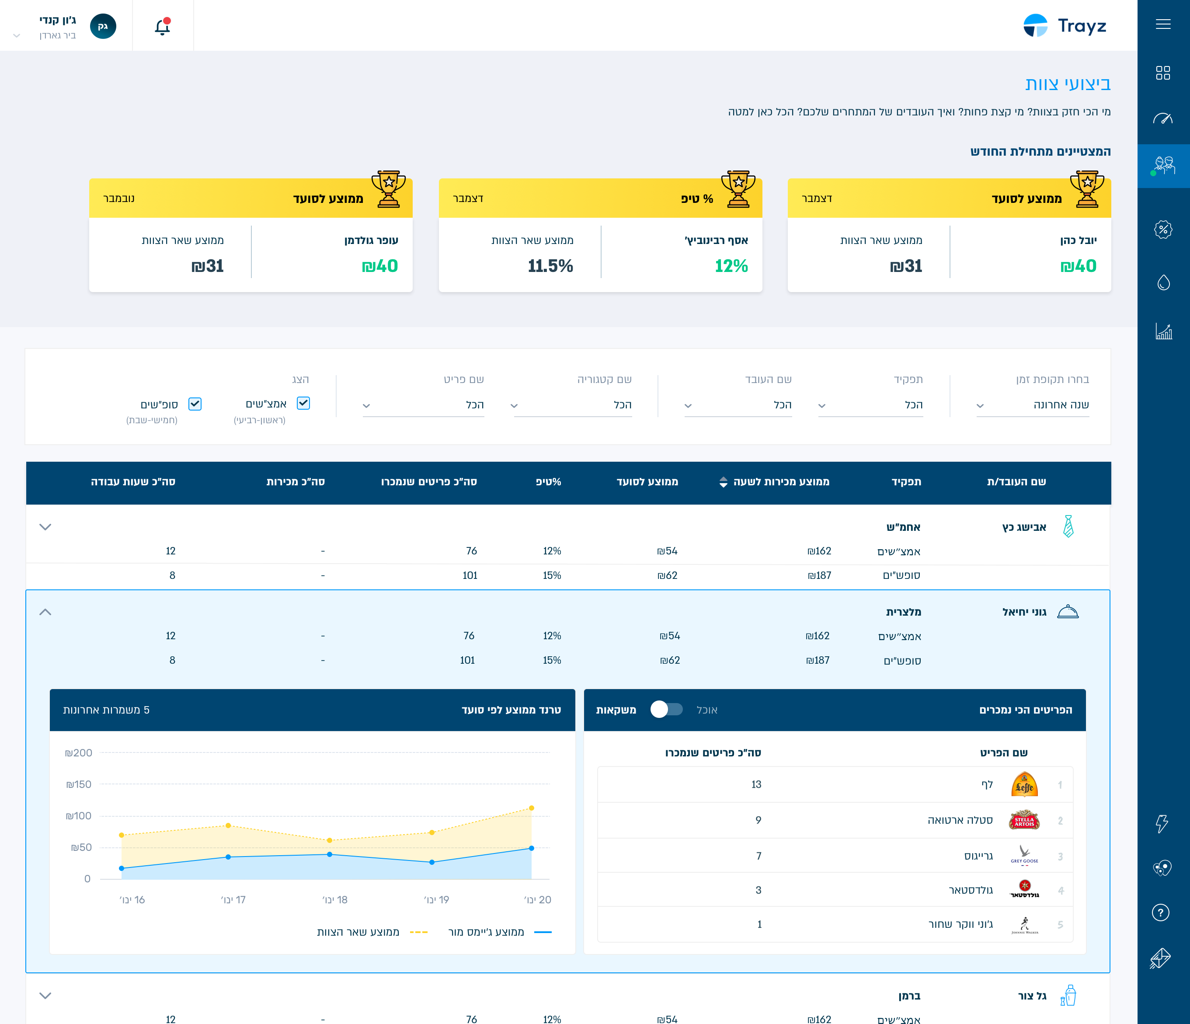The width and height of the screenshot is (1190, 1024).
Task: Open notifications bell icon
Action: click(163, 26)
